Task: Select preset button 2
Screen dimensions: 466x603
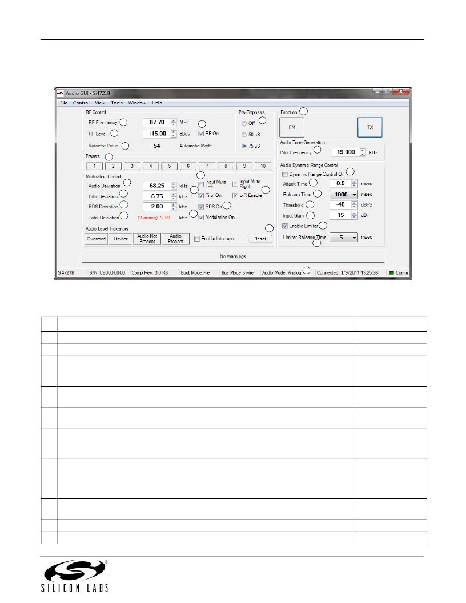Action: (x=113, y=166)
